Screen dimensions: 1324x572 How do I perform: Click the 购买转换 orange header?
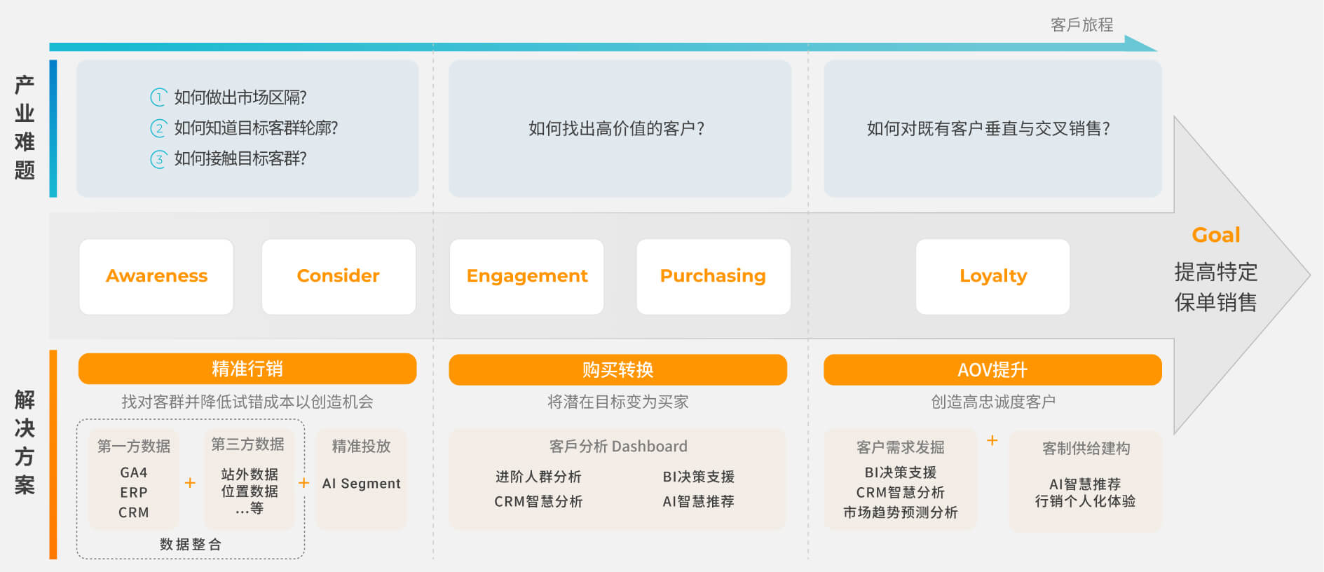click(x=617, y=369)
